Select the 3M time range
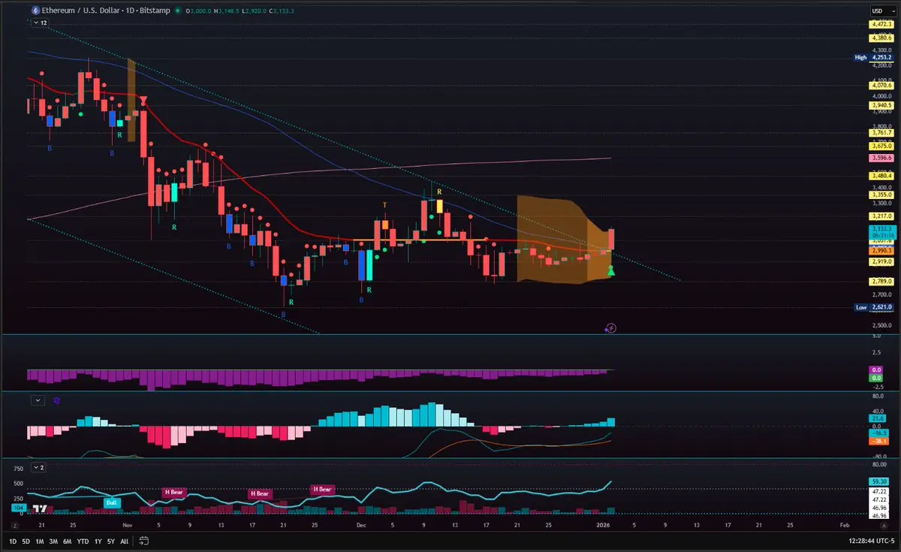This screenshot has width=901, height=552. click(54, 541)
